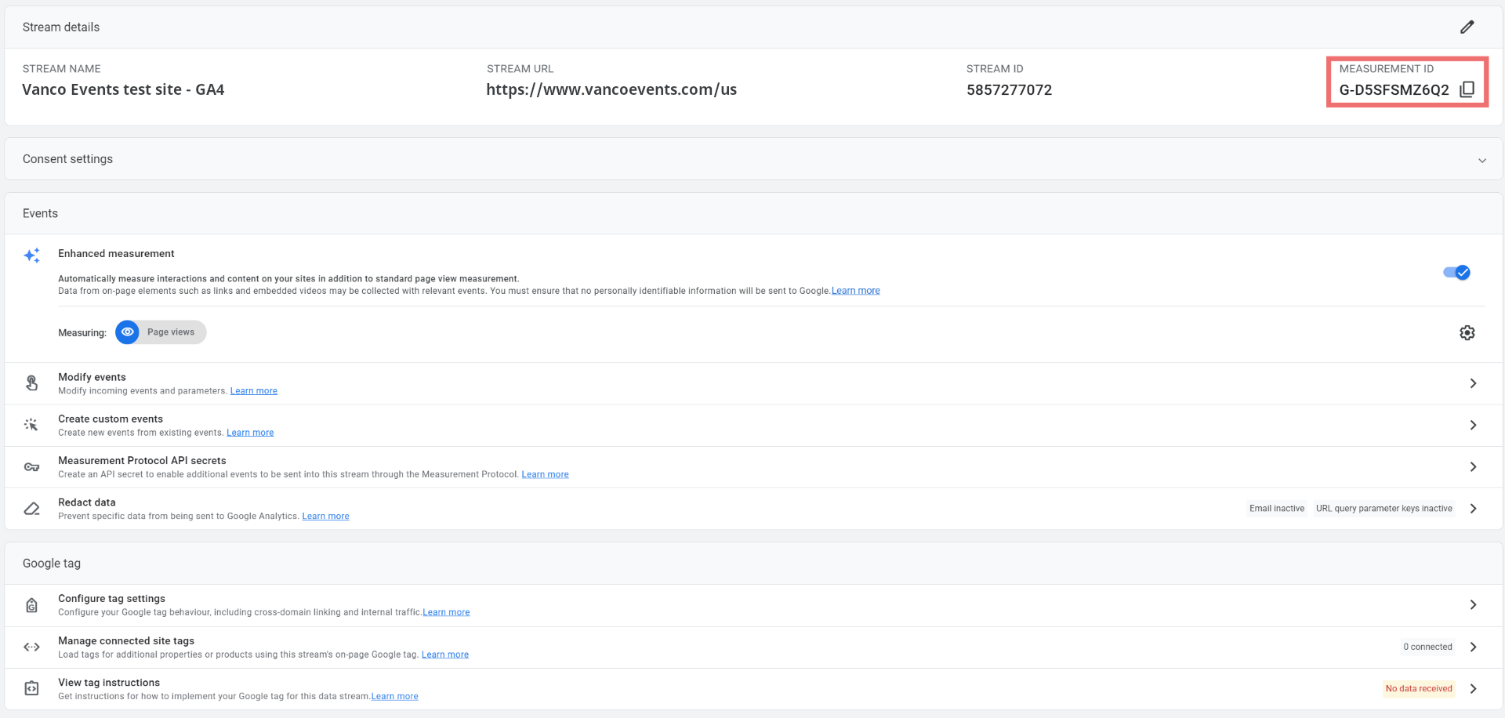Screen dimensions: 1505x718
Task: Click Learn more link for Measurement Protocol
Action: coord(545,474)
